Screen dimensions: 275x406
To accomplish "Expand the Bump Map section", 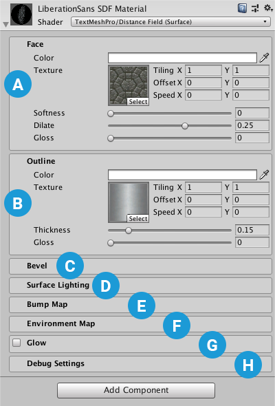I will 140,304.
